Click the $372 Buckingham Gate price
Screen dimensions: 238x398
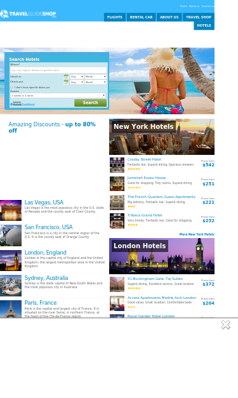tap(208, 284)
